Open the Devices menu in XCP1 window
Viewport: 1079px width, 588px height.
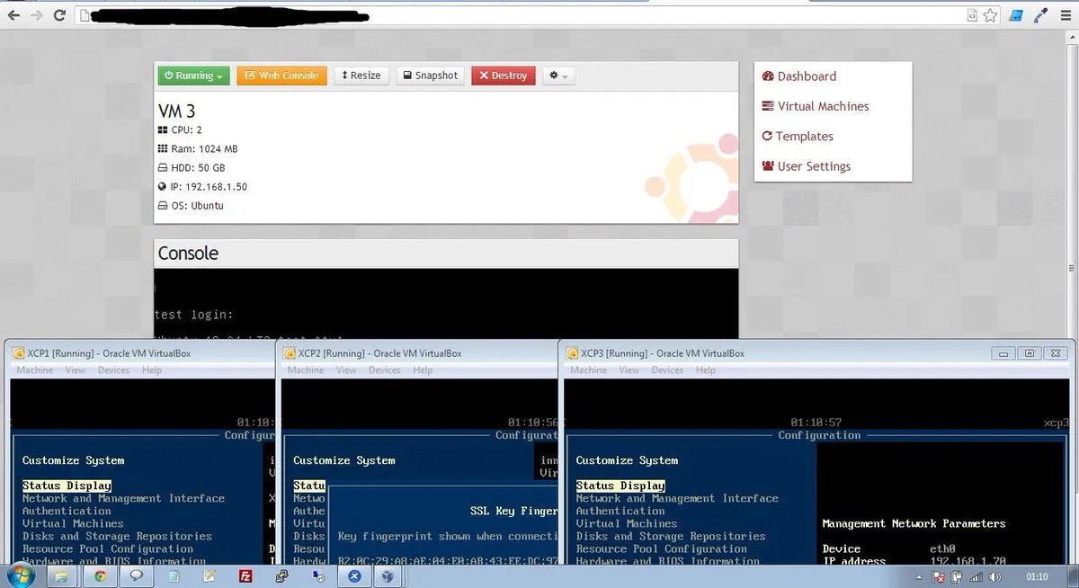(x=114, y=370)
